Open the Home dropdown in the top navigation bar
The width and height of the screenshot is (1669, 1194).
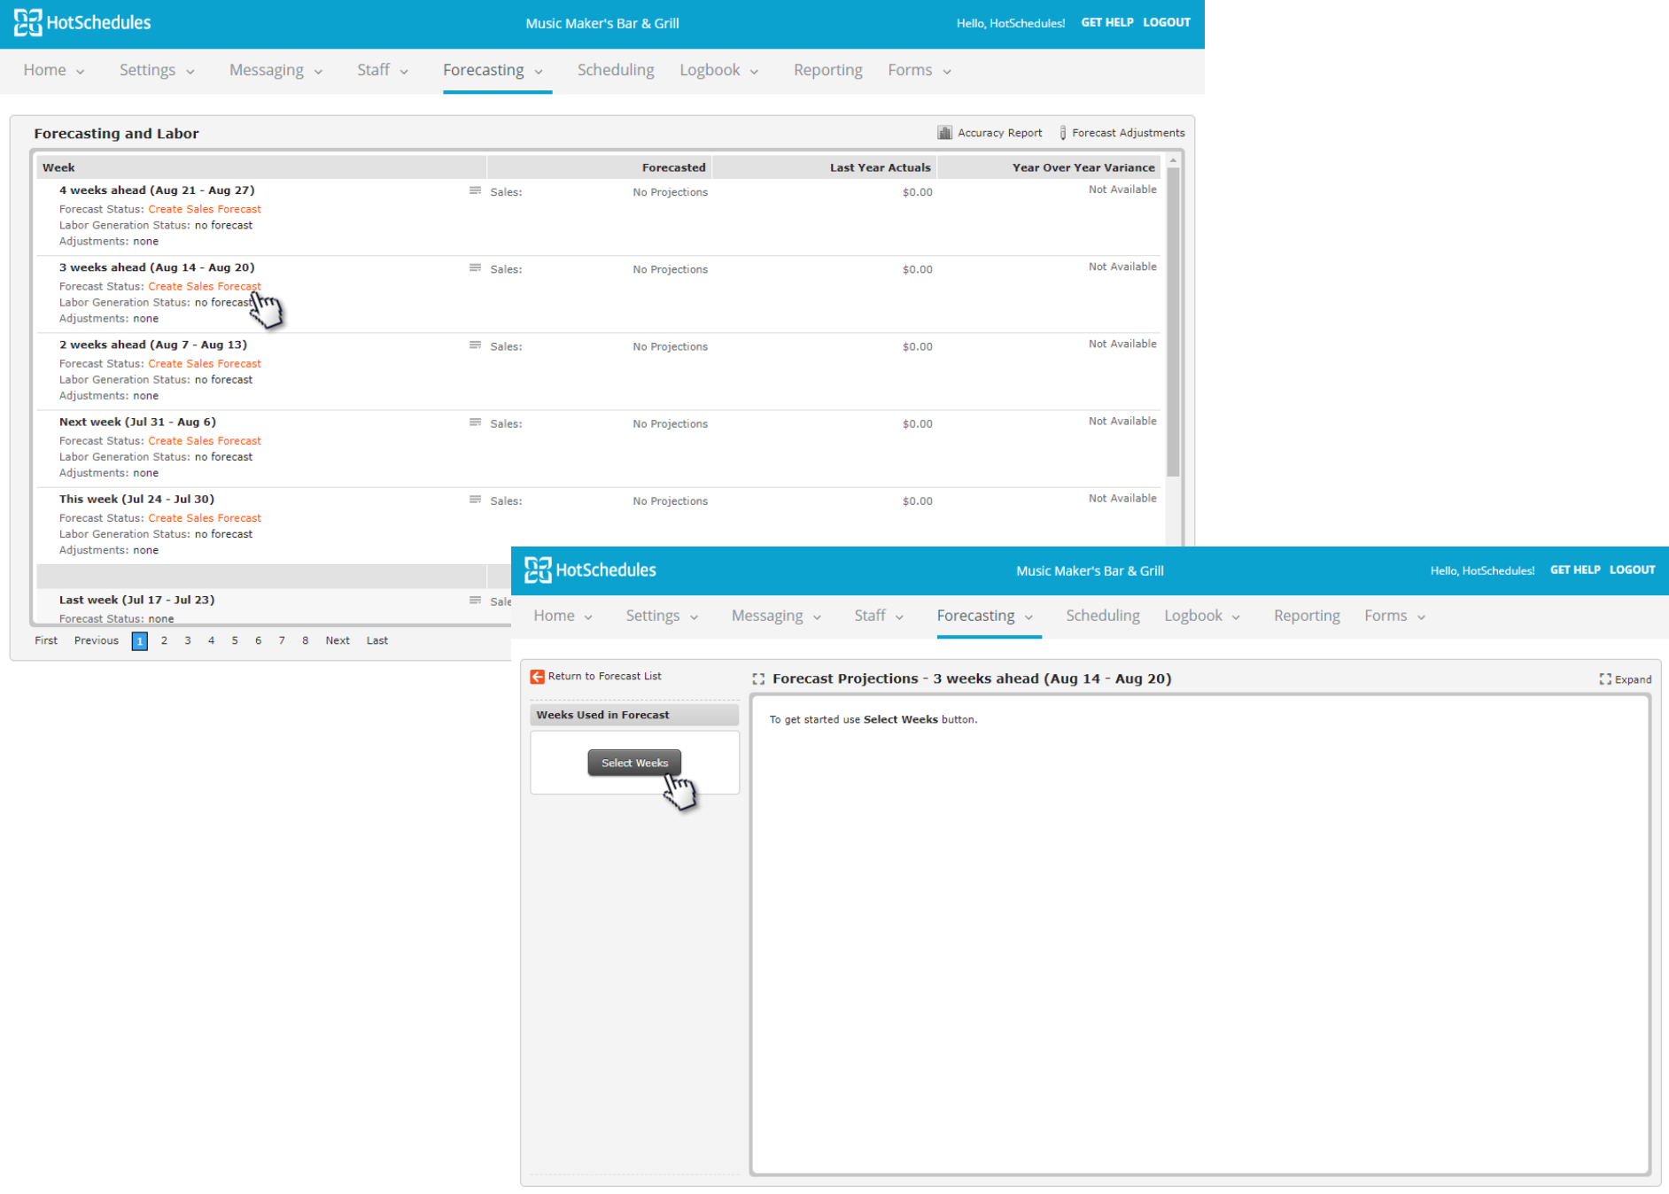click(x=53, y=70)
